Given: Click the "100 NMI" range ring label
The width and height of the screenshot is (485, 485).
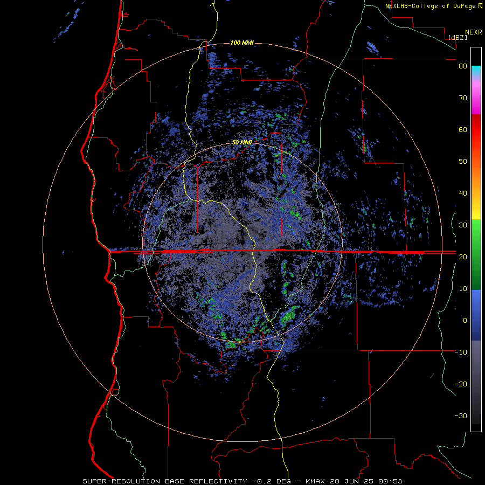Looking at the screenshot, I should pyautogui.click(x=242, y=43).
